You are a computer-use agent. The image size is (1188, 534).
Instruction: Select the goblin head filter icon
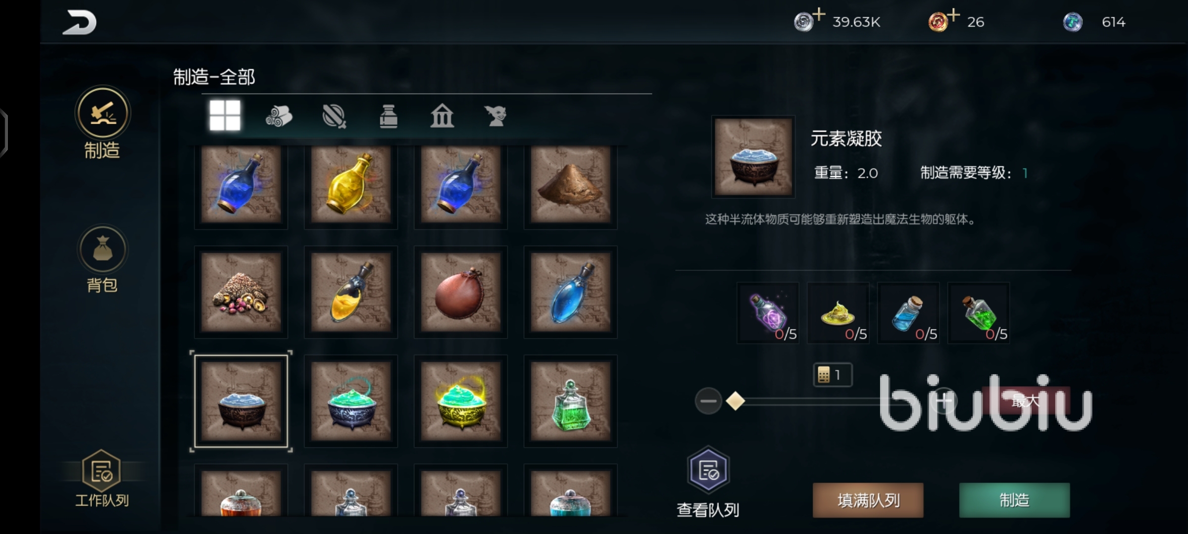tap(496, 116)
